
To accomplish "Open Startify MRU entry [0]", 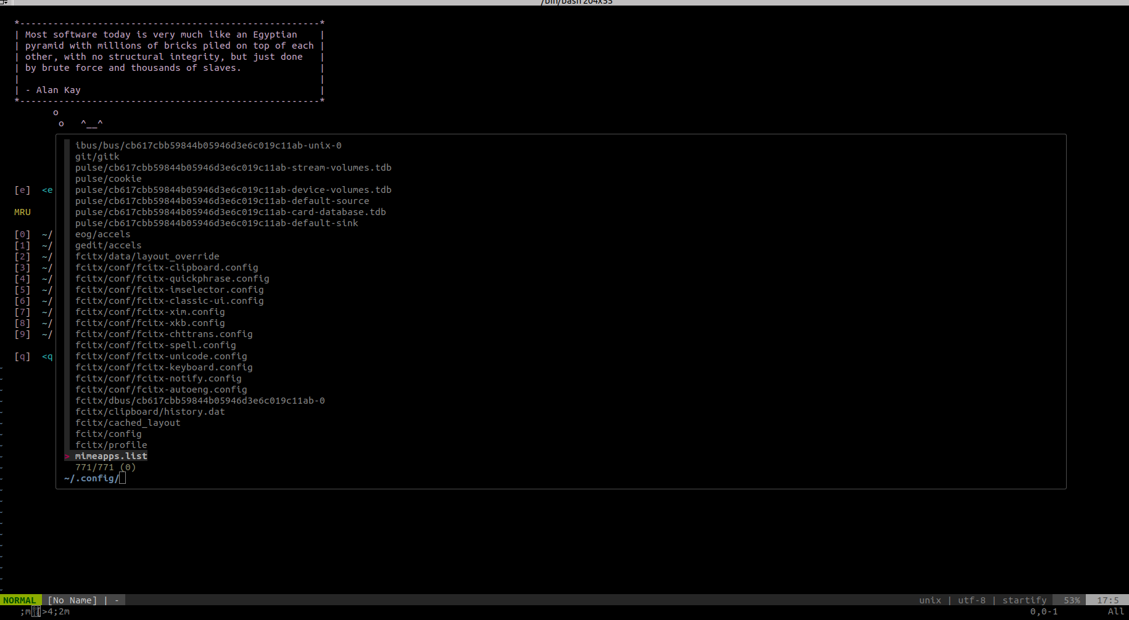I will click(x=33, y=234).
